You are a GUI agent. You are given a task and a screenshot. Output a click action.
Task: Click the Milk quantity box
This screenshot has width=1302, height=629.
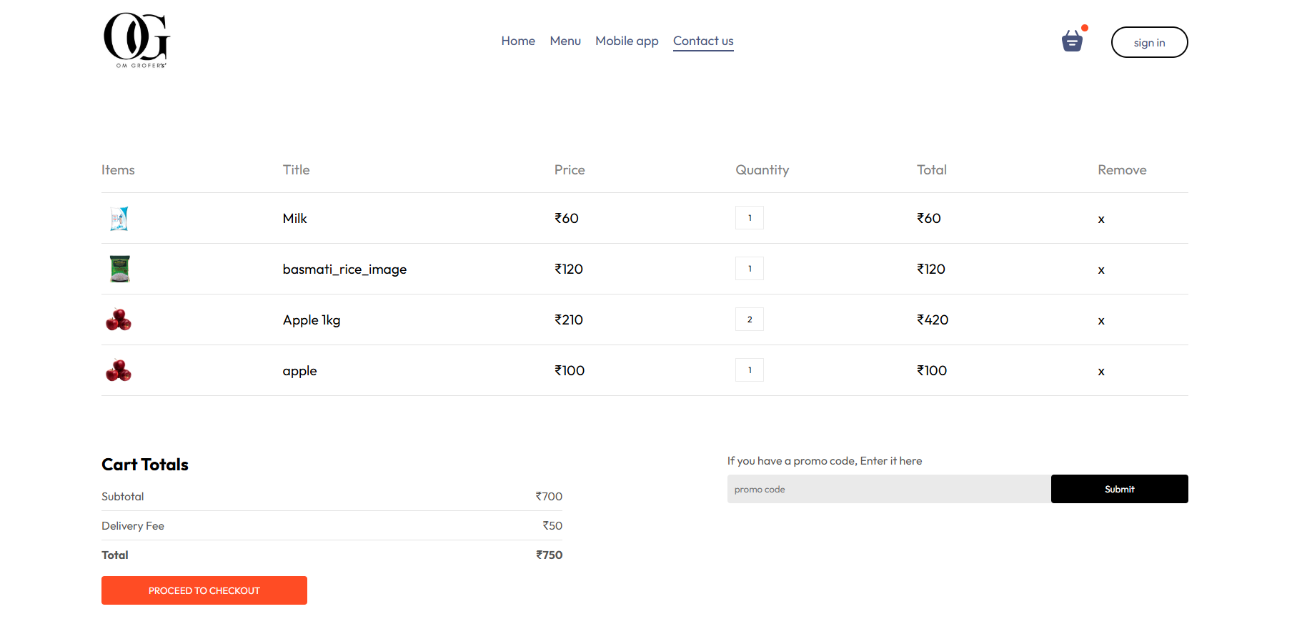[750, 218]
